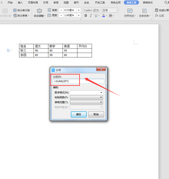169x179 pixels.
Task: Switch to the 插入 tab
Action: tap(20, 3)
